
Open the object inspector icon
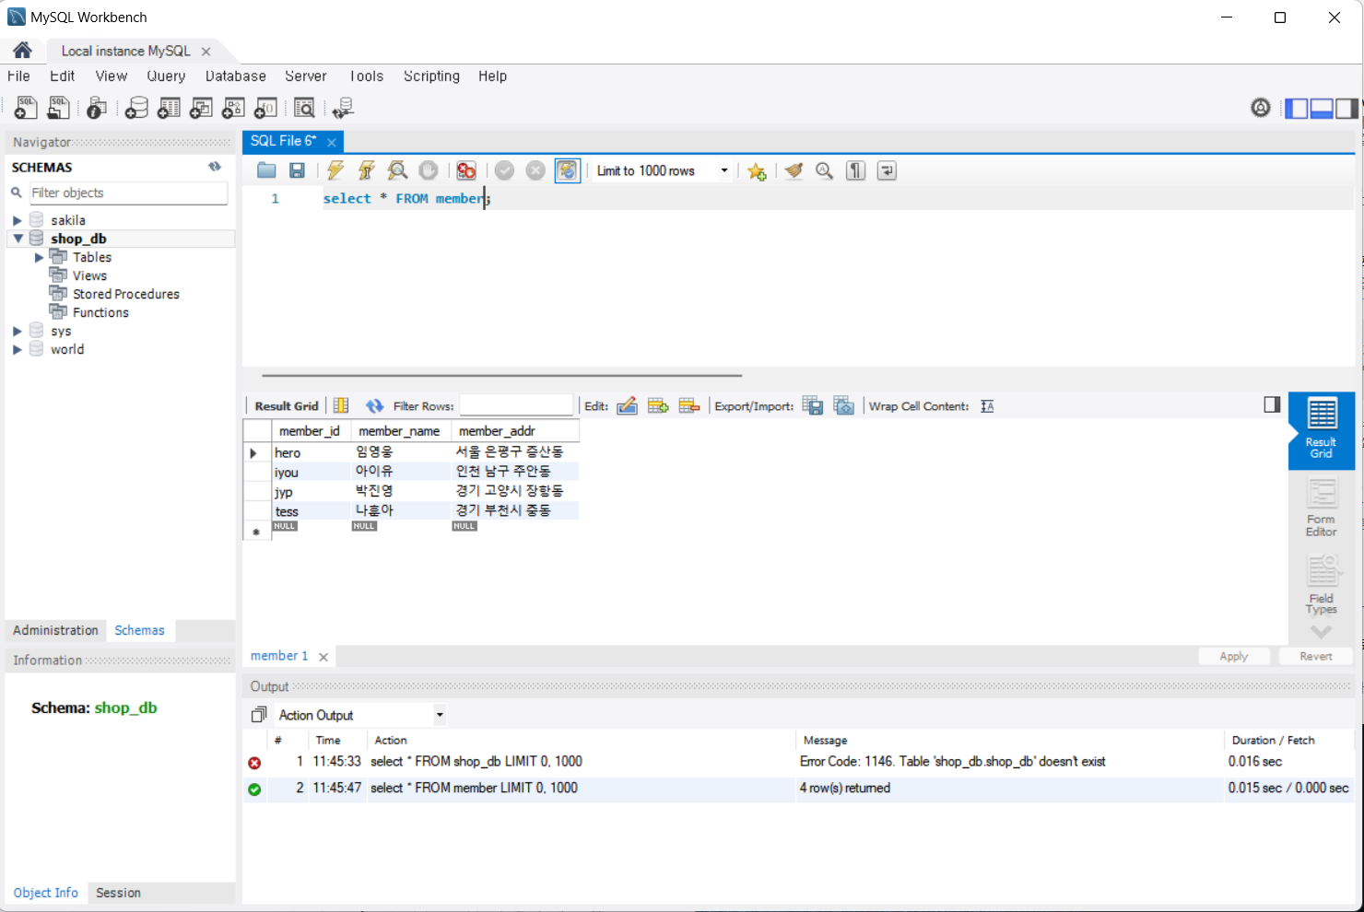(x=97, y=108)
